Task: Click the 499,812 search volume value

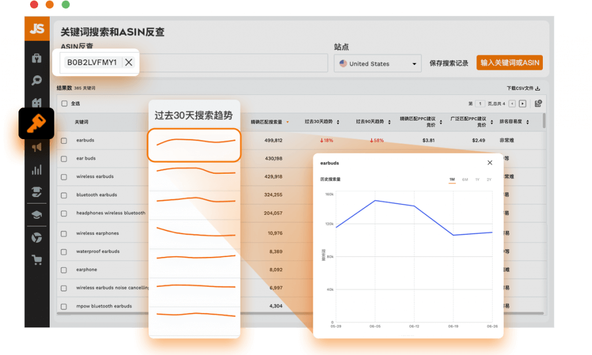Action: (x=273, y=140)
